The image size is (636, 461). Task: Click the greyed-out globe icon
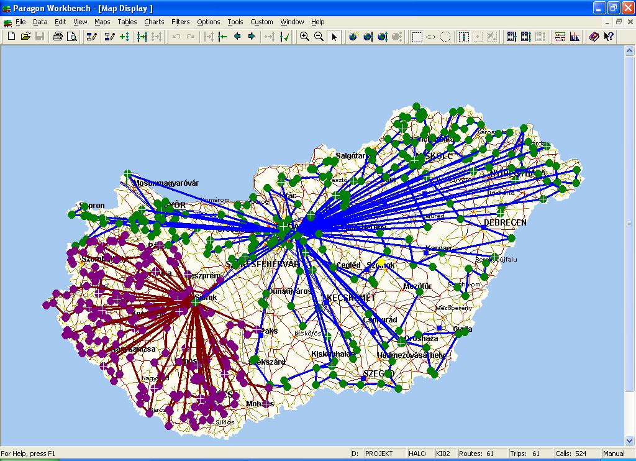[397, 37]
